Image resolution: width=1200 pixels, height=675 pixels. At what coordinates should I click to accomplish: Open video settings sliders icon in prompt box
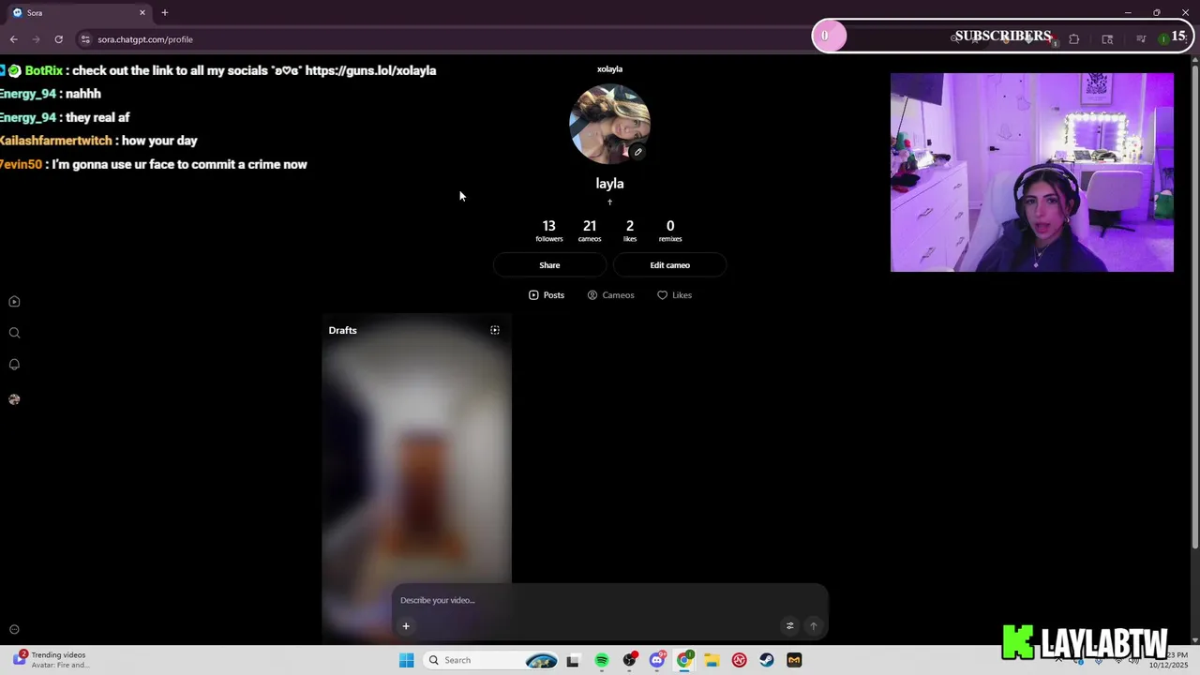click(789, 626)
